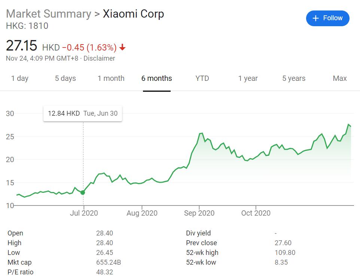The image size is (360, 277).
Task: Select the YTD chart range
Action: (x=202, y=78)
